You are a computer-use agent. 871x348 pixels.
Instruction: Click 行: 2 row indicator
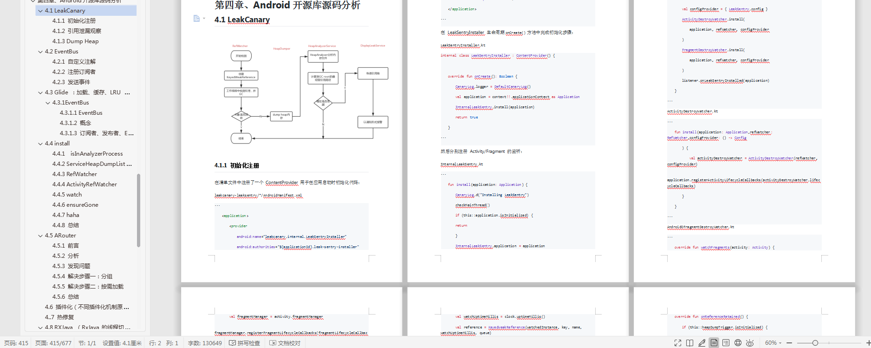(x=155, y=343)
